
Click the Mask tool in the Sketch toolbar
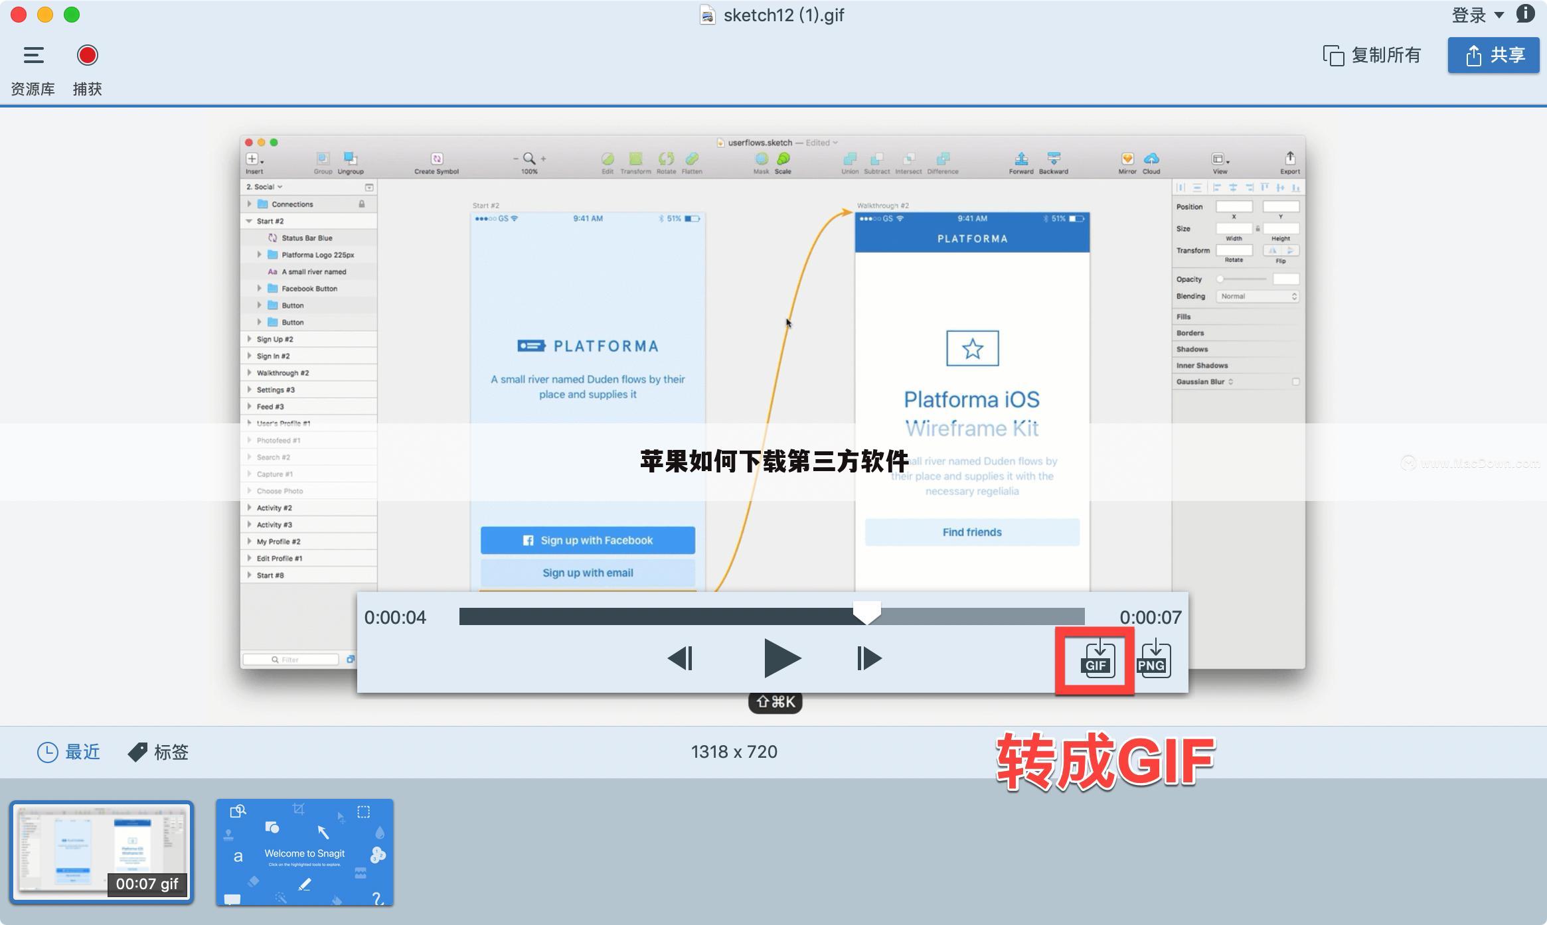pyautogui.click(x=762, y=163)
